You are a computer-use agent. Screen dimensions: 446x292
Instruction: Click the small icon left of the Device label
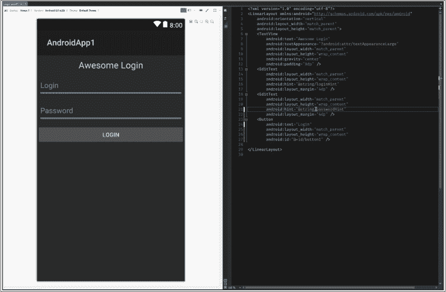(x=6, y=11)
